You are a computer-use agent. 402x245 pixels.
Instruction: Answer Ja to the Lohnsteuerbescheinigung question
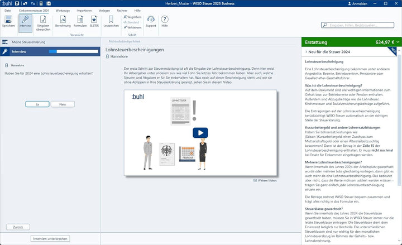[x=37, y=104]
